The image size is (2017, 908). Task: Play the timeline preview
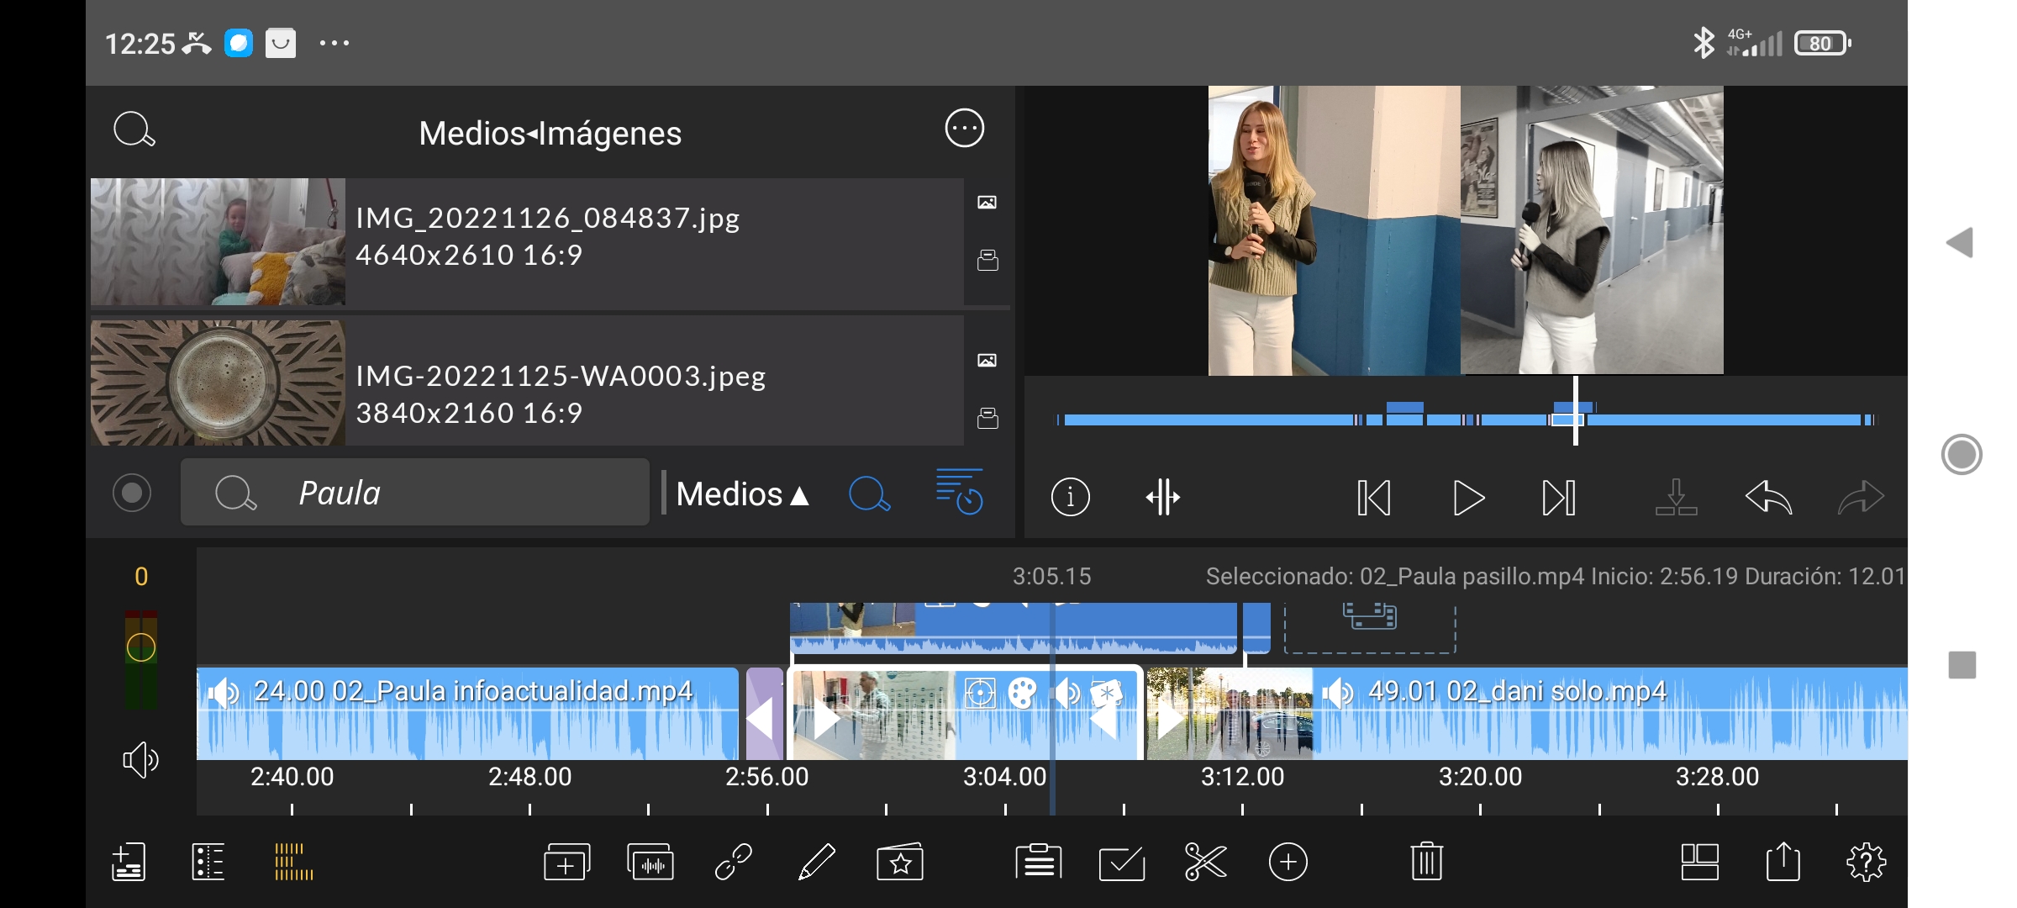(x=1467, y=497)
